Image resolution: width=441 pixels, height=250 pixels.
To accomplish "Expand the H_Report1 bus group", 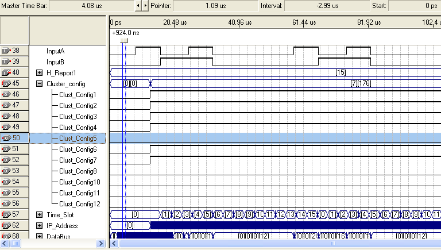I will pyautogui.click(x=40, y=72).
